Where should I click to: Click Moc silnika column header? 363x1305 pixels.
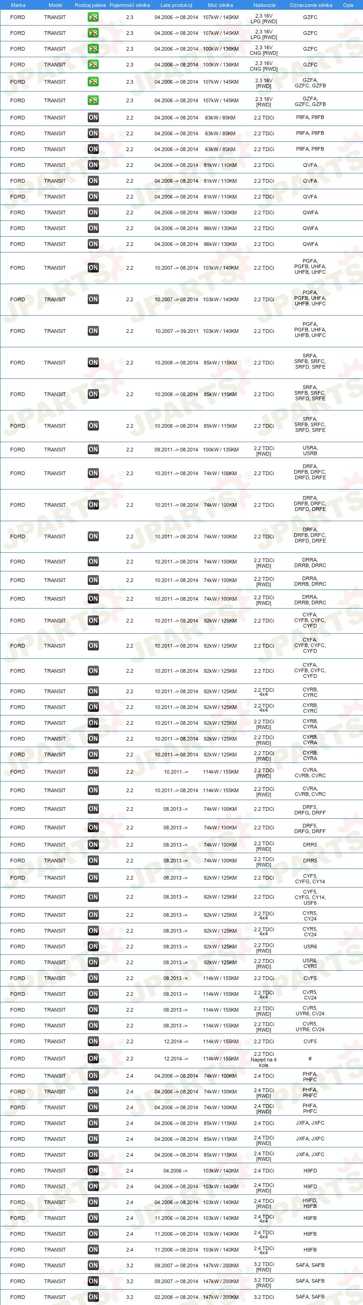[220, 5]
